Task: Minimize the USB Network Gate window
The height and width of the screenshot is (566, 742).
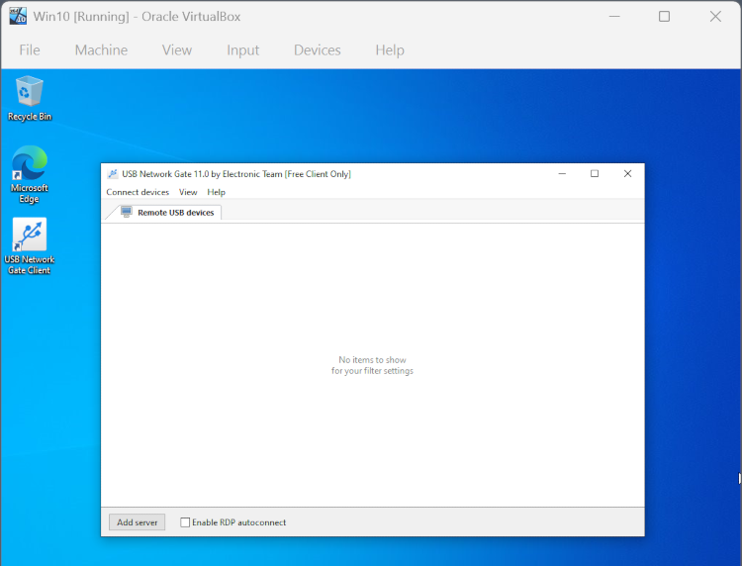Action: (x=562, y=174)
